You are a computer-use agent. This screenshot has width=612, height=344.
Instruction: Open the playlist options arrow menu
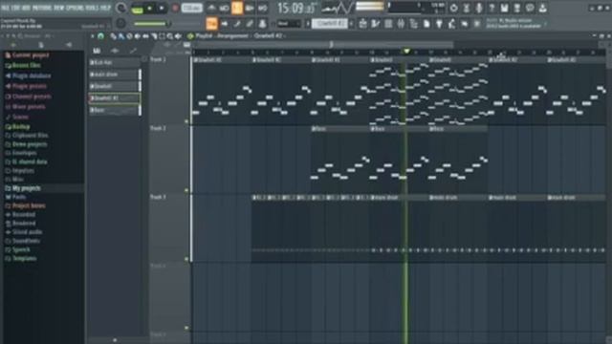(x=92, y=36)
